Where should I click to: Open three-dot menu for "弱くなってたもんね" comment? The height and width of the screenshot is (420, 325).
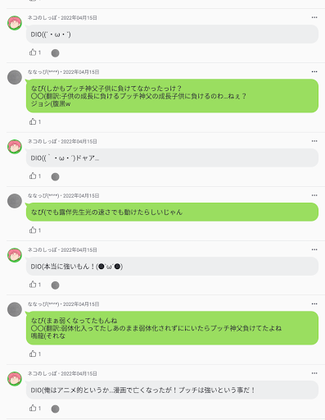(314, 304)
